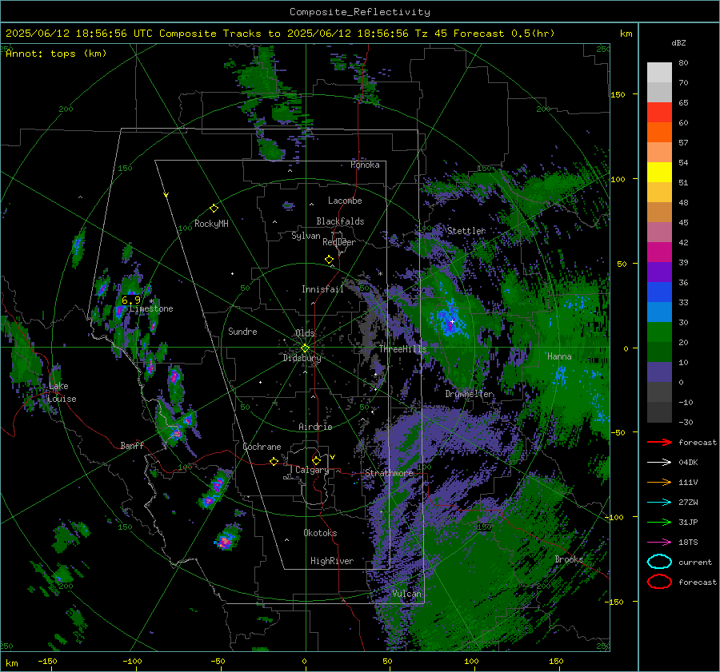
Task: Pick the bright green 30 dBZ swatch
Action: (659, 332)
